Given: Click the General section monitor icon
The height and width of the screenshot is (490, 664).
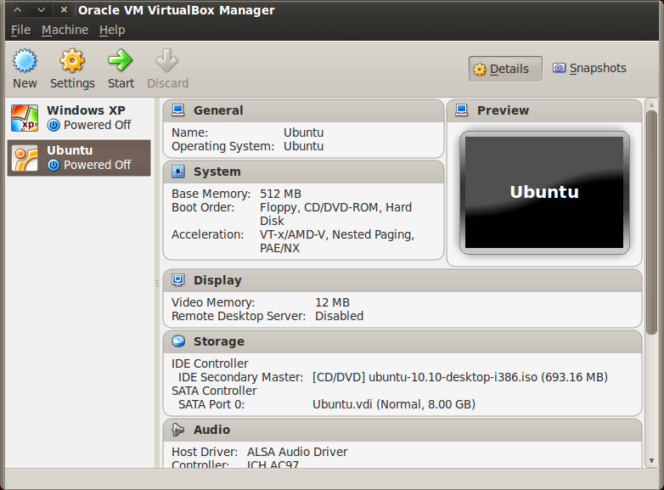Looking at the screenshot, I should [178, 110].
